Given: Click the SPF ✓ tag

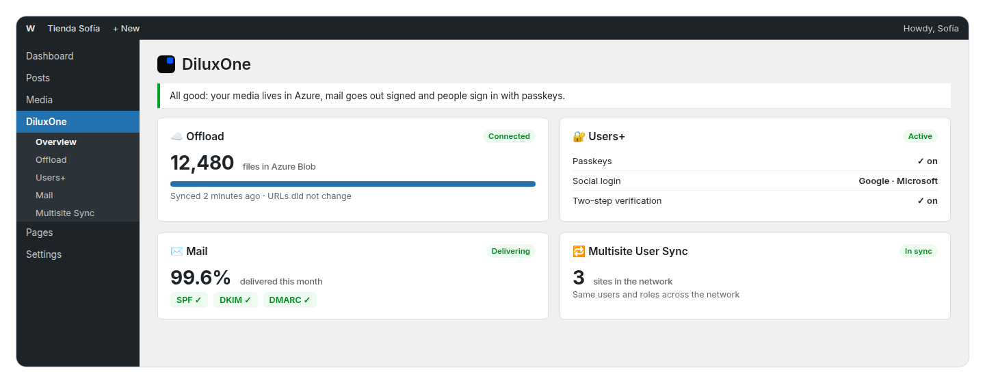Looking at the screenshot, I should point(189,300).
